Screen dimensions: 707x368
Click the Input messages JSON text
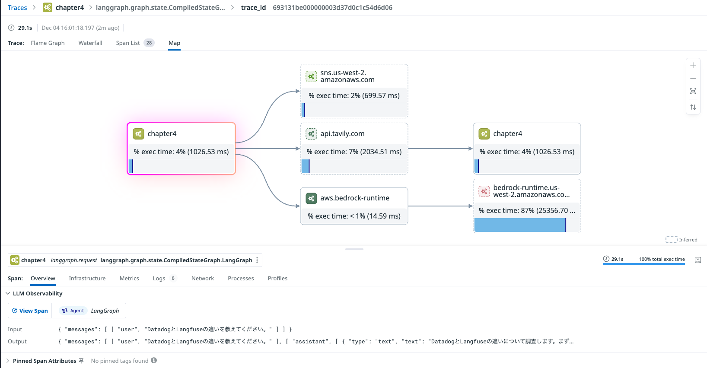[x=175, y=329]
